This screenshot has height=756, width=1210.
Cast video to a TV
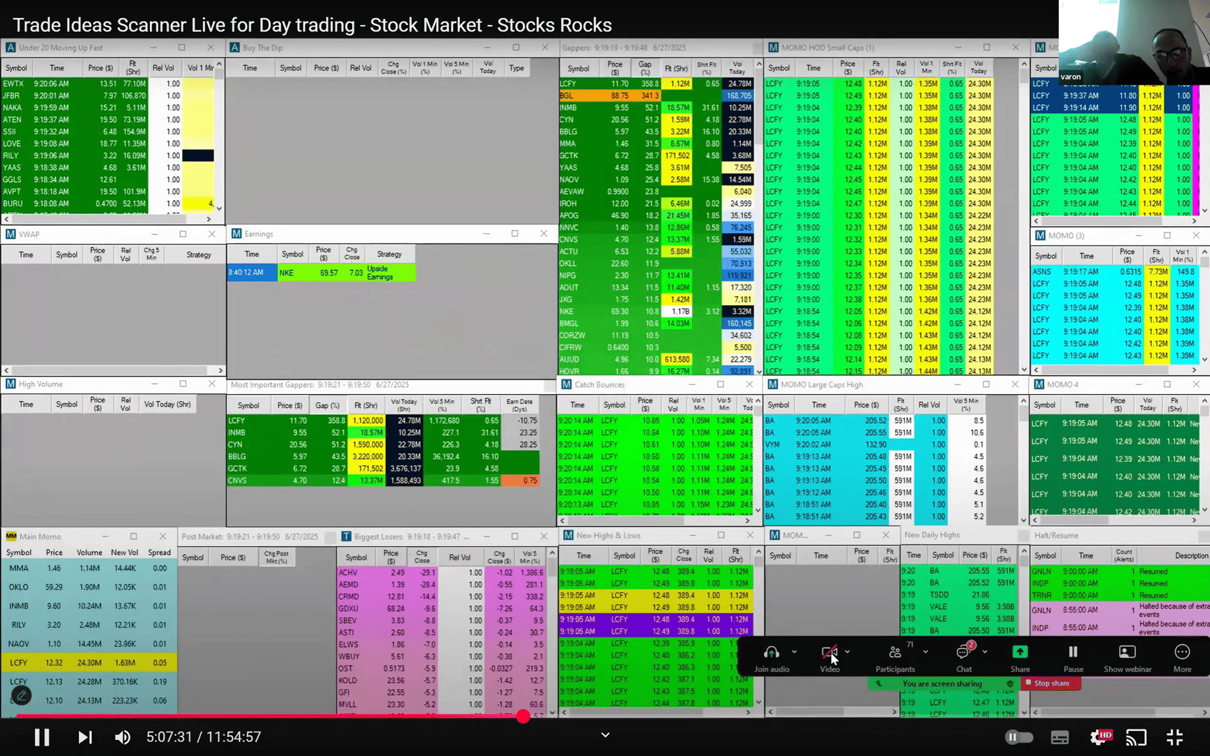pos(1136,737)
